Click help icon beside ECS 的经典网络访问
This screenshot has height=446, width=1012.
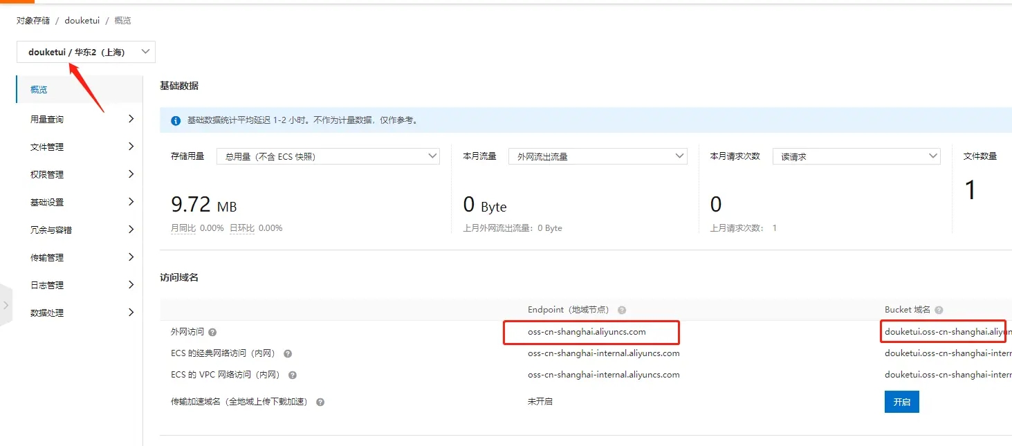(x=288, y=354)
